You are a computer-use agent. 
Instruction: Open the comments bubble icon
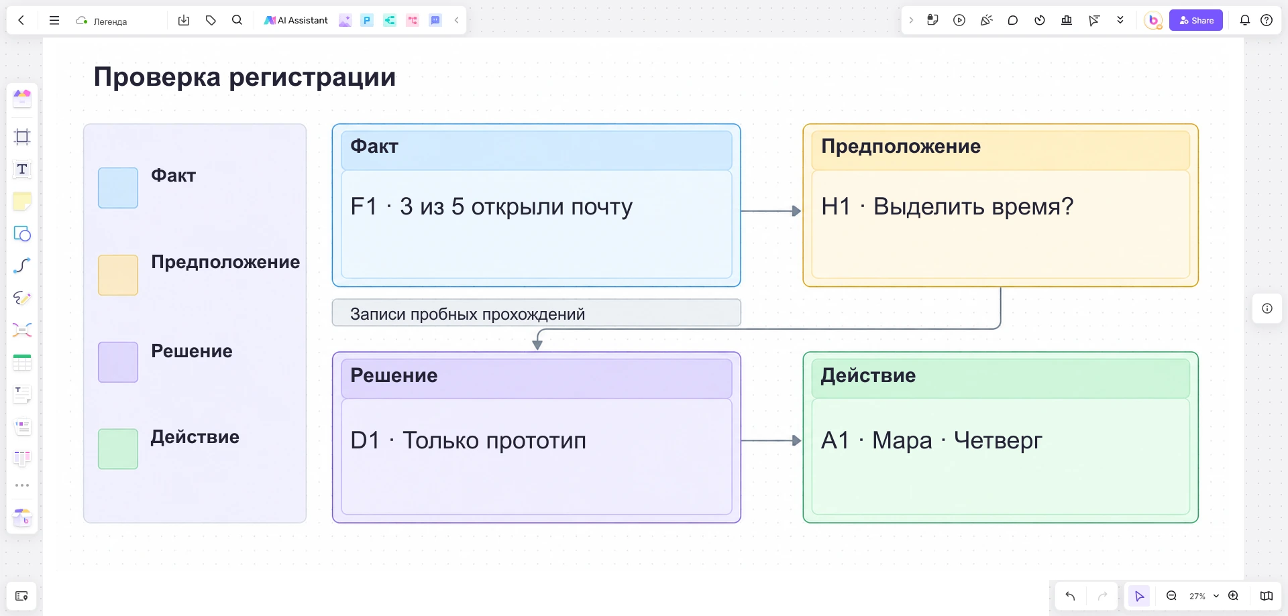[x=1013, y=20]
